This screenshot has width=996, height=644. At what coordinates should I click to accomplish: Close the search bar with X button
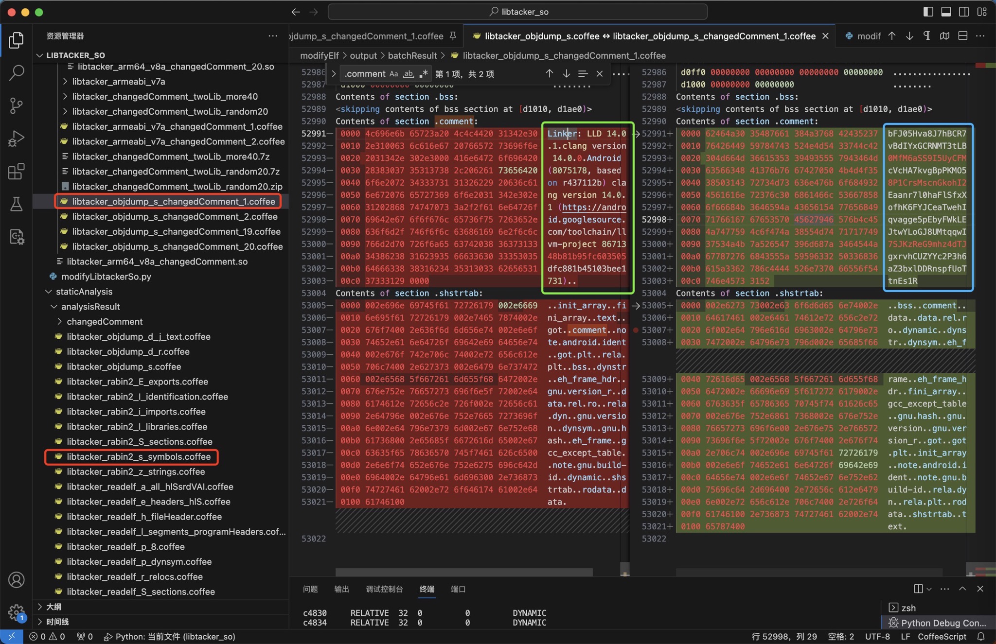[600, 73]
